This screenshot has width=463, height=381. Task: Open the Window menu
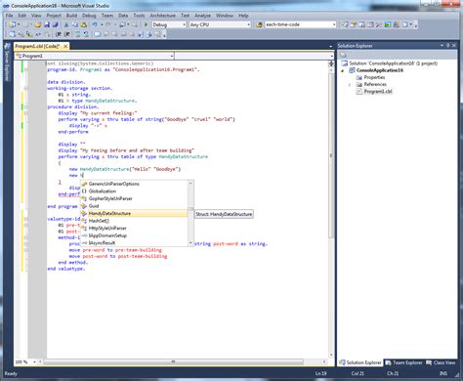click(x=225, y=16)
